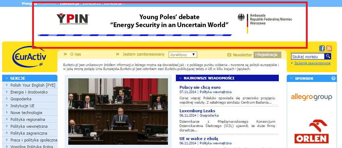Select Nowe technologie section
342x148 pixels.
[x=26, y=113]
